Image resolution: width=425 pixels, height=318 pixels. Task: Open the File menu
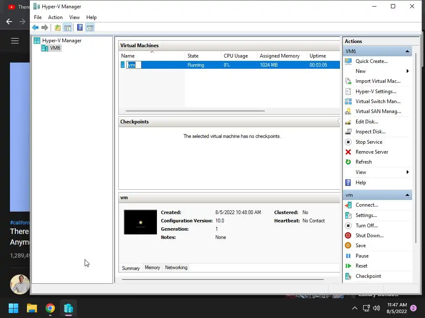point(38,17)
